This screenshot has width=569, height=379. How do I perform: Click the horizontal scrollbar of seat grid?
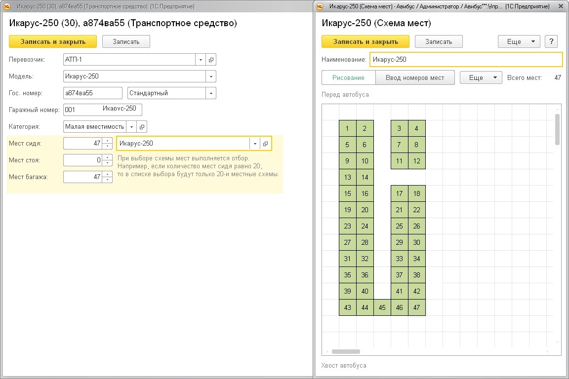click(346, 352)
